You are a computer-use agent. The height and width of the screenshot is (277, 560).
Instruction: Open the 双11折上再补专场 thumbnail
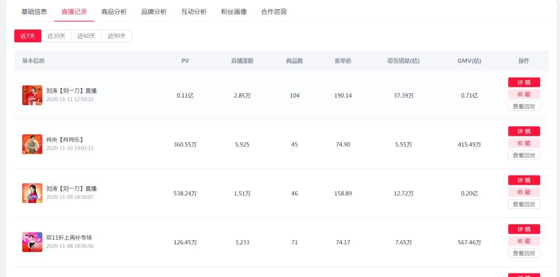32,242
